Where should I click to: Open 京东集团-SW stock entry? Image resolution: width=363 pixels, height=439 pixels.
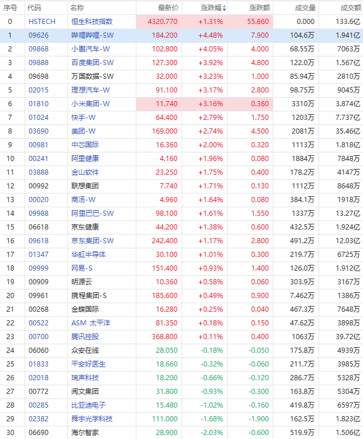click(x=92, y=241)
